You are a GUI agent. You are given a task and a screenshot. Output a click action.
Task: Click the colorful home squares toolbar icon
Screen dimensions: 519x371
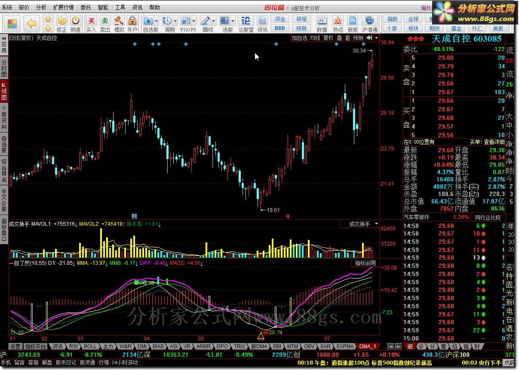[x=12, y=23]
